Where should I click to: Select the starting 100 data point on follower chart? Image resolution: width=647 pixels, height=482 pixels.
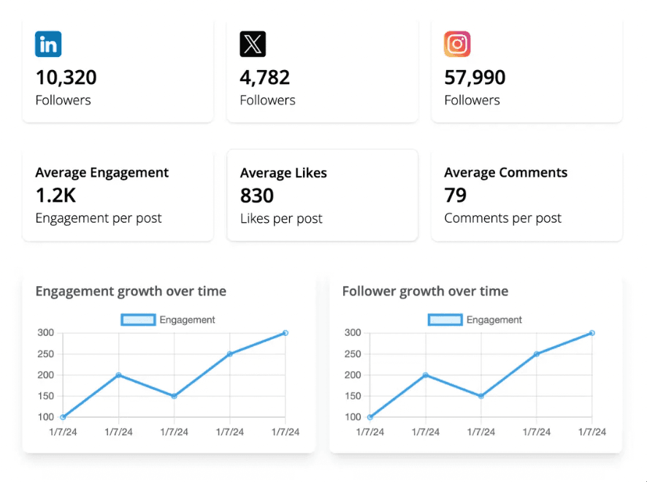coord(370,417)
